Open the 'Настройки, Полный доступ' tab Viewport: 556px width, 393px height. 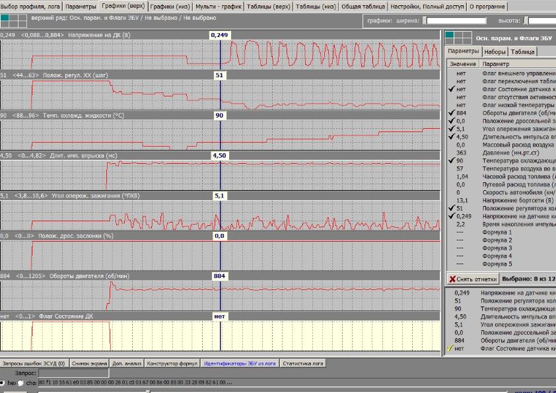(x=427, y=7)
